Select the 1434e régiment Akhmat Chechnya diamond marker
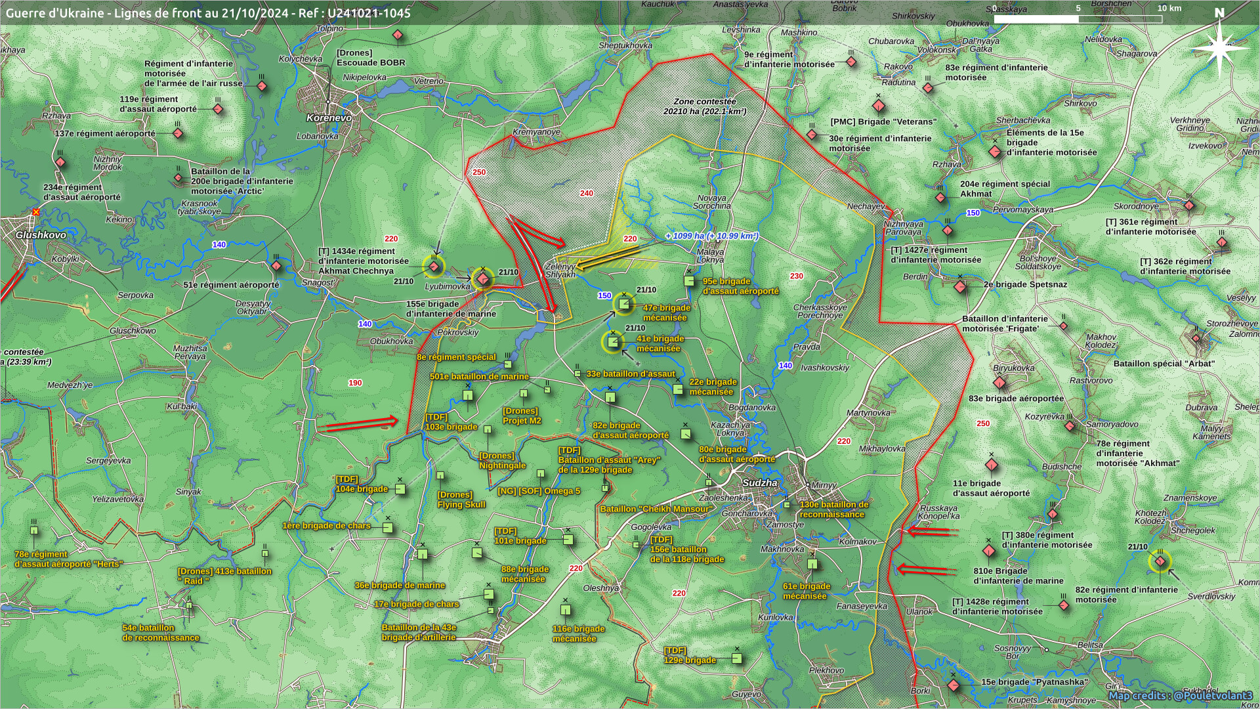This screenshot has width=1260, height=709. [x=434, y=267]
